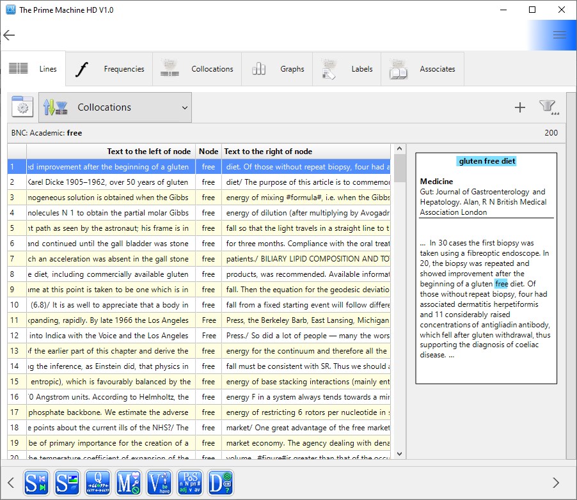The width and height of the screenshot is (577, 500).
Task: Open the Graphs tab
Action: point(277,69)
